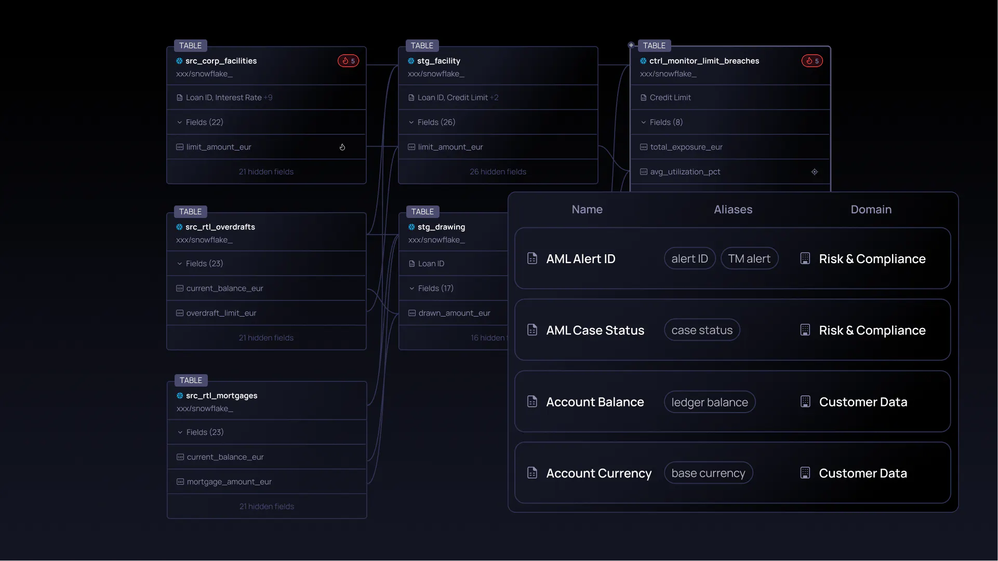Click the domain icon beside Customer Data in Account Balance row

805,402
